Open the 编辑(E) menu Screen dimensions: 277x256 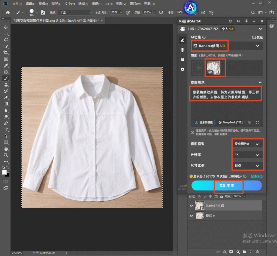point(30,4)
